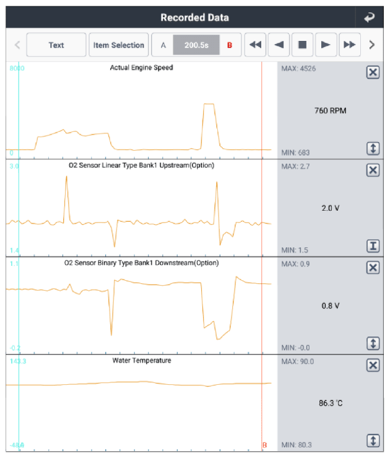This screenshot has height=458, width=390.
Task: Stop the recorded data playback
Action: point(303,45)
